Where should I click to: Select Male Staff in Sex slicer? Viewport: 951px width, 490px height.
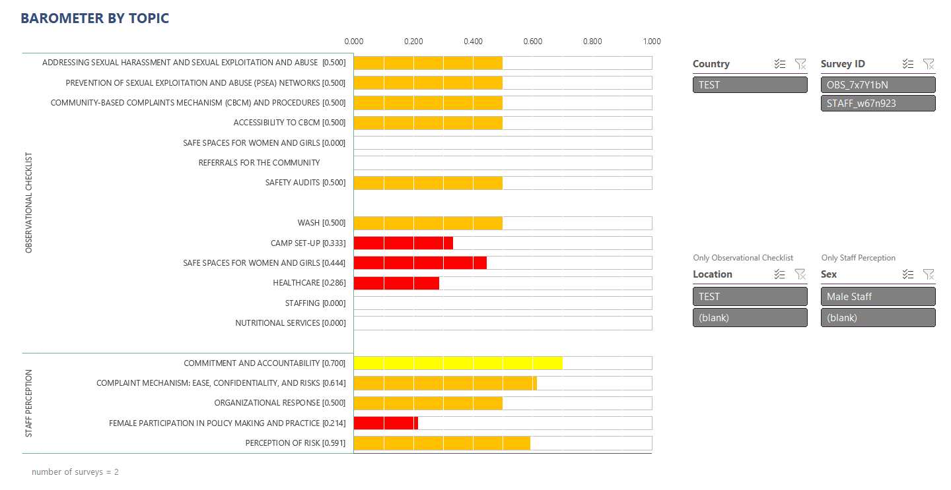pyautogui.click(x=878, y=297)
